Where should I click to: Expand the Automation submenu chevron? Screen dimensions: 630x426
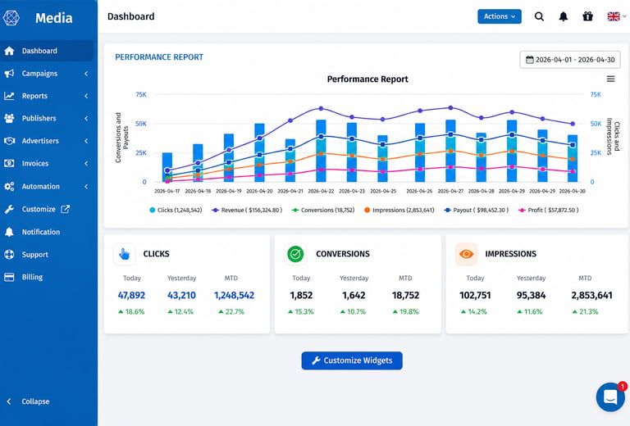[86, 187]
